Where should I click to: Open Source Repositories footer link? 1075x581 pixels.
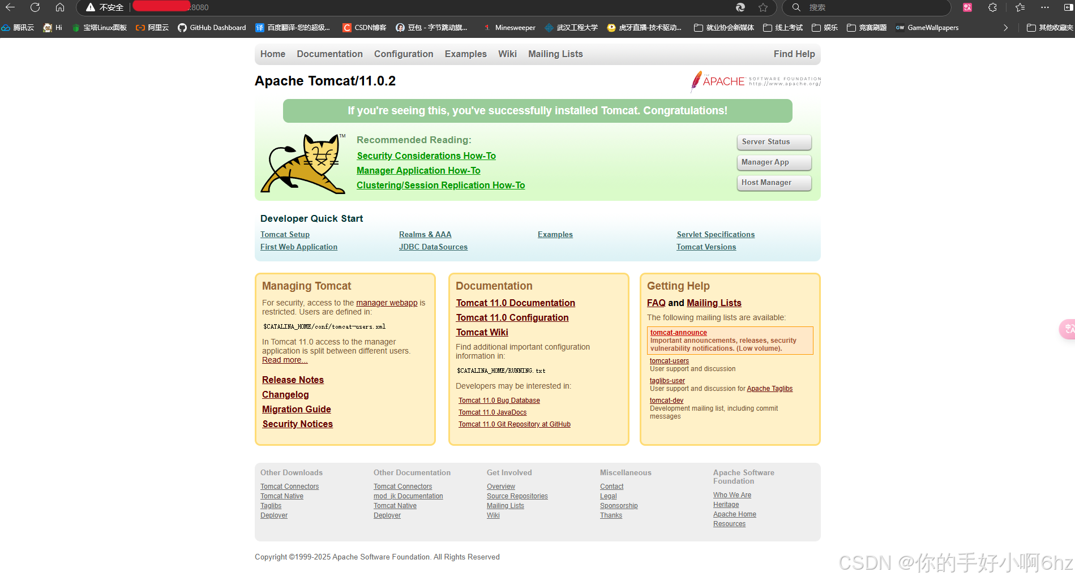(x=517, y=496)
